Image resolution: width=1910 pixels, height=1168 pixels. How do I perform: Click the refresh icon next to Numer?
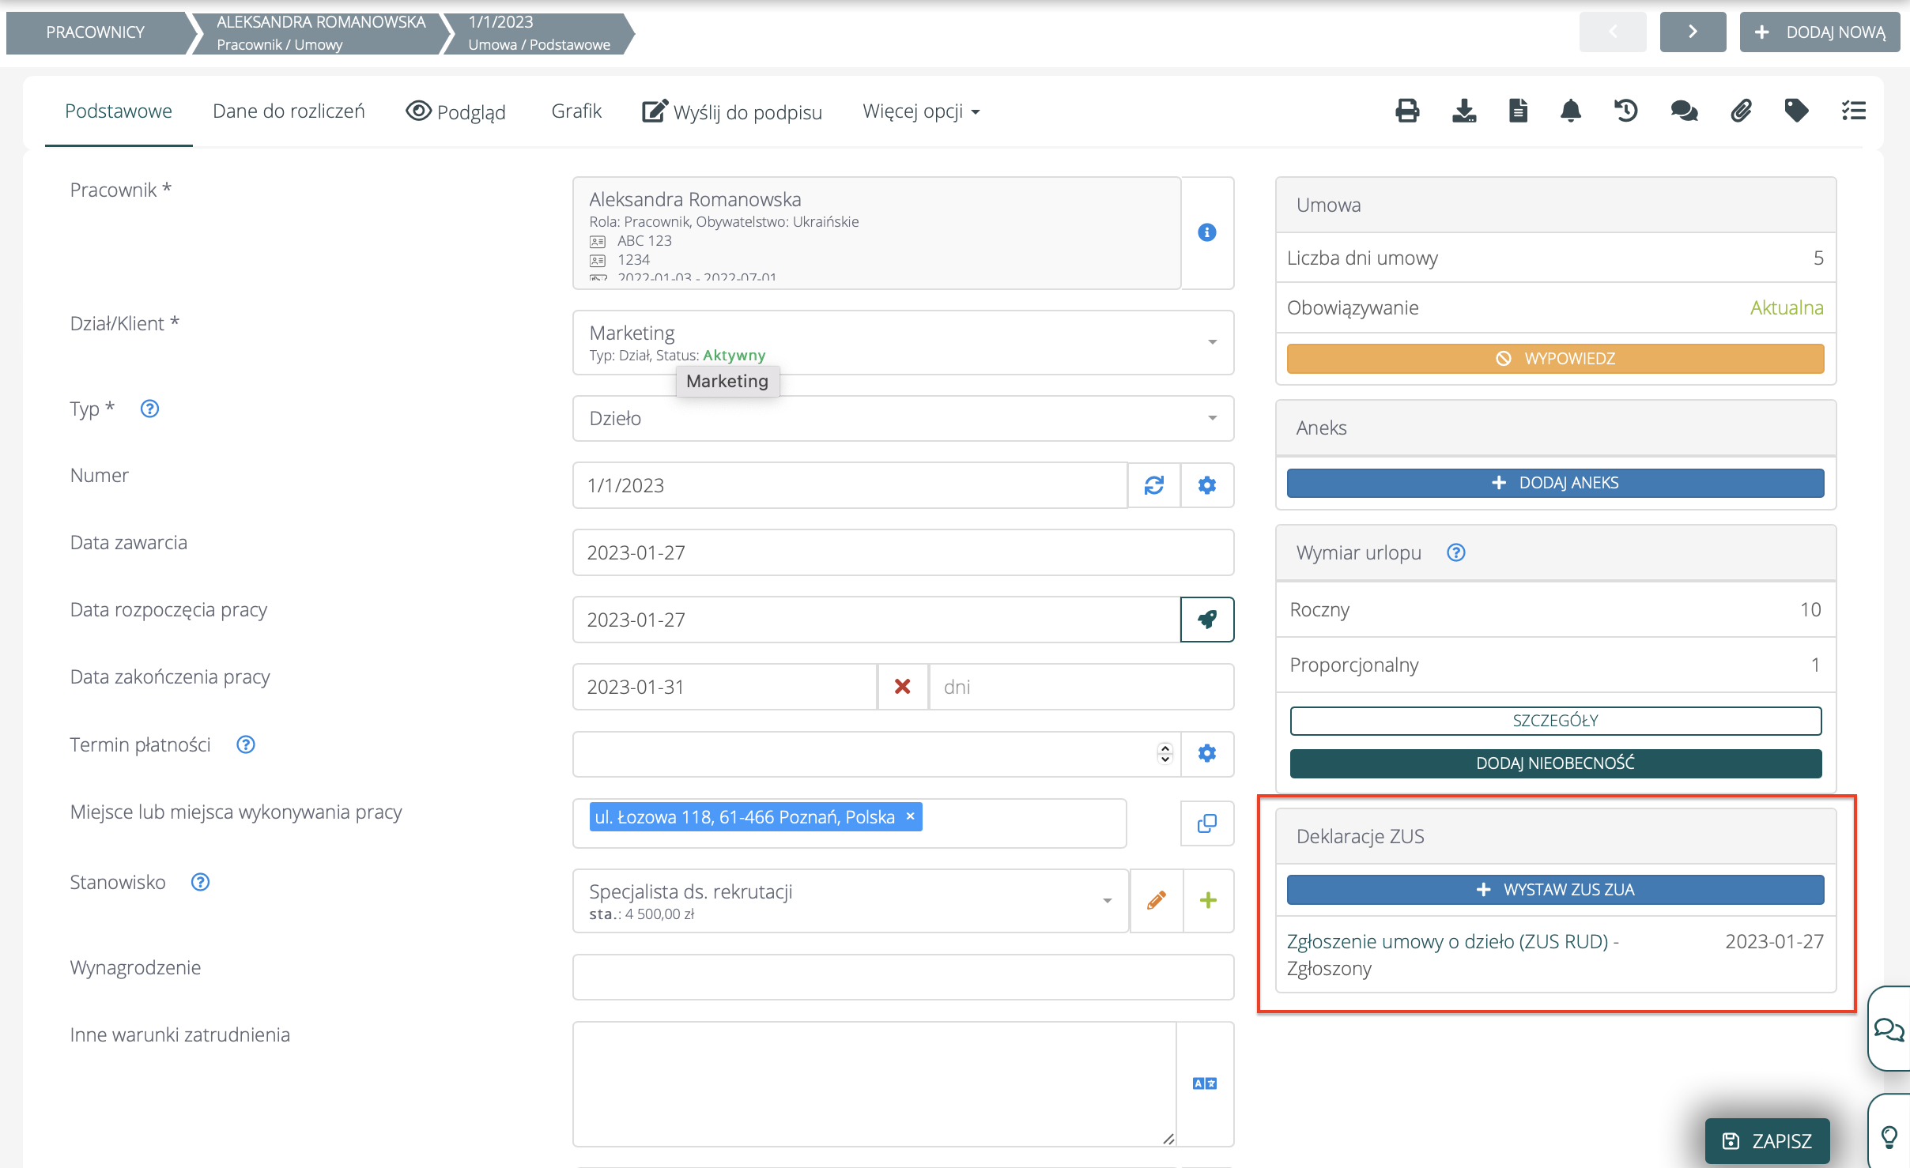[x=1153, y=485]
